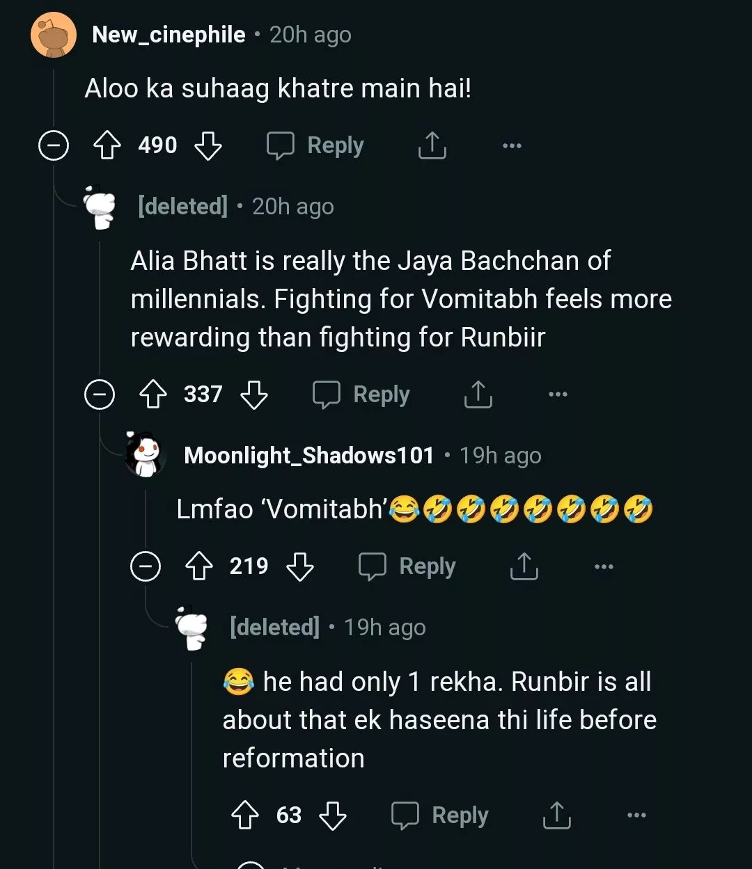The image size is (752, 869).
Task: Share the 'Aloo ka suhaag' comment
Action: 432,145
